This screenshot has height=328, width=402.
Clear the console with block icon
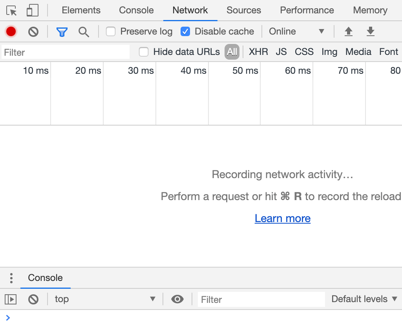pos(33,299)
